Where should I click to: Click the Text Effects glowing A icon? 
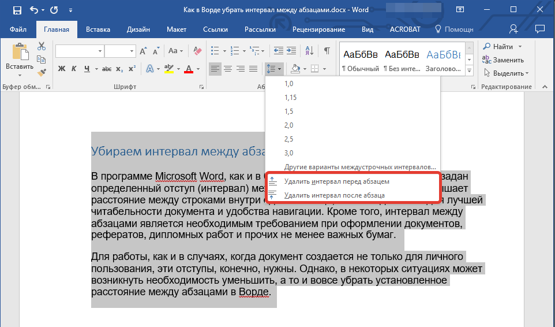[150, 69]
